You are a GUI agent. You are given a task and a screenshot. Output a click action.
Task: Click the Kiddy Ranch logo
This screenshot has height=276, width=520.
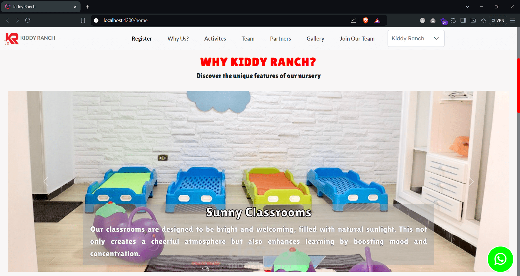tap(30, 38)
